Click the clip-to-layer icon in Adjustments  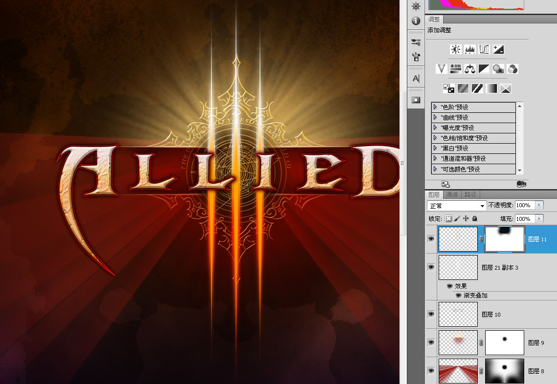521,184
